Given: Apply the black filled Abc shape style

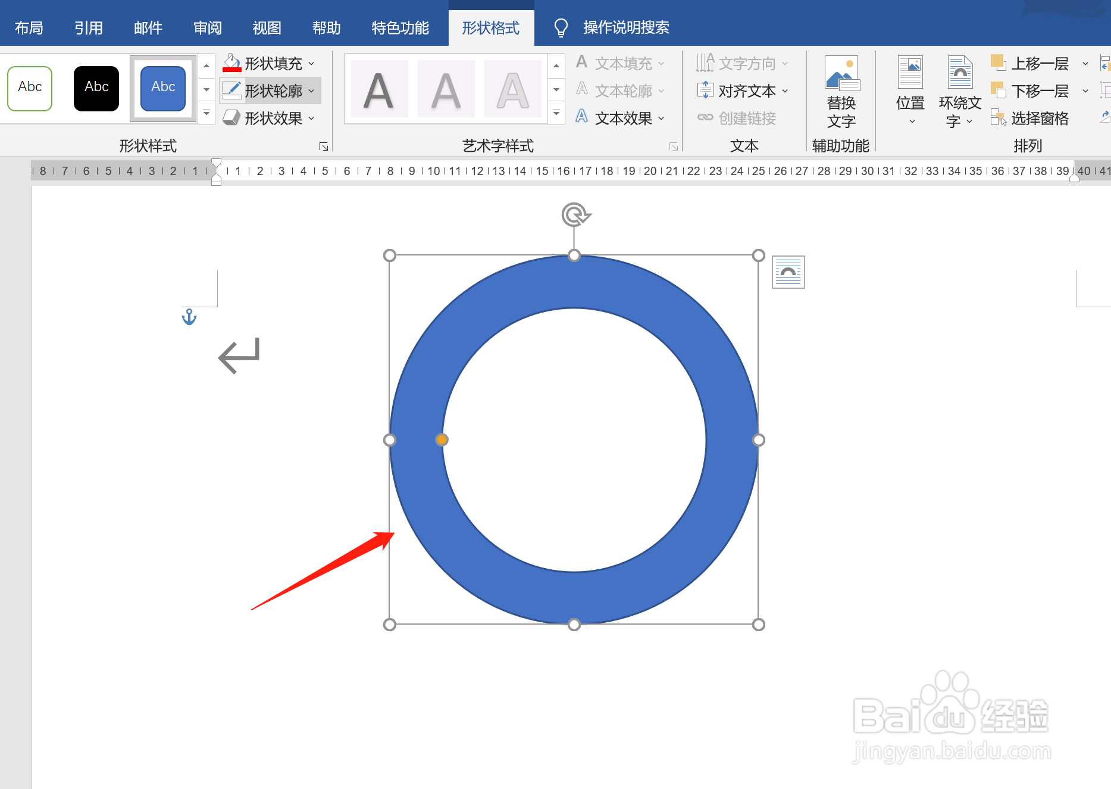Looking at the screenshot, I should tap(96, 89).
